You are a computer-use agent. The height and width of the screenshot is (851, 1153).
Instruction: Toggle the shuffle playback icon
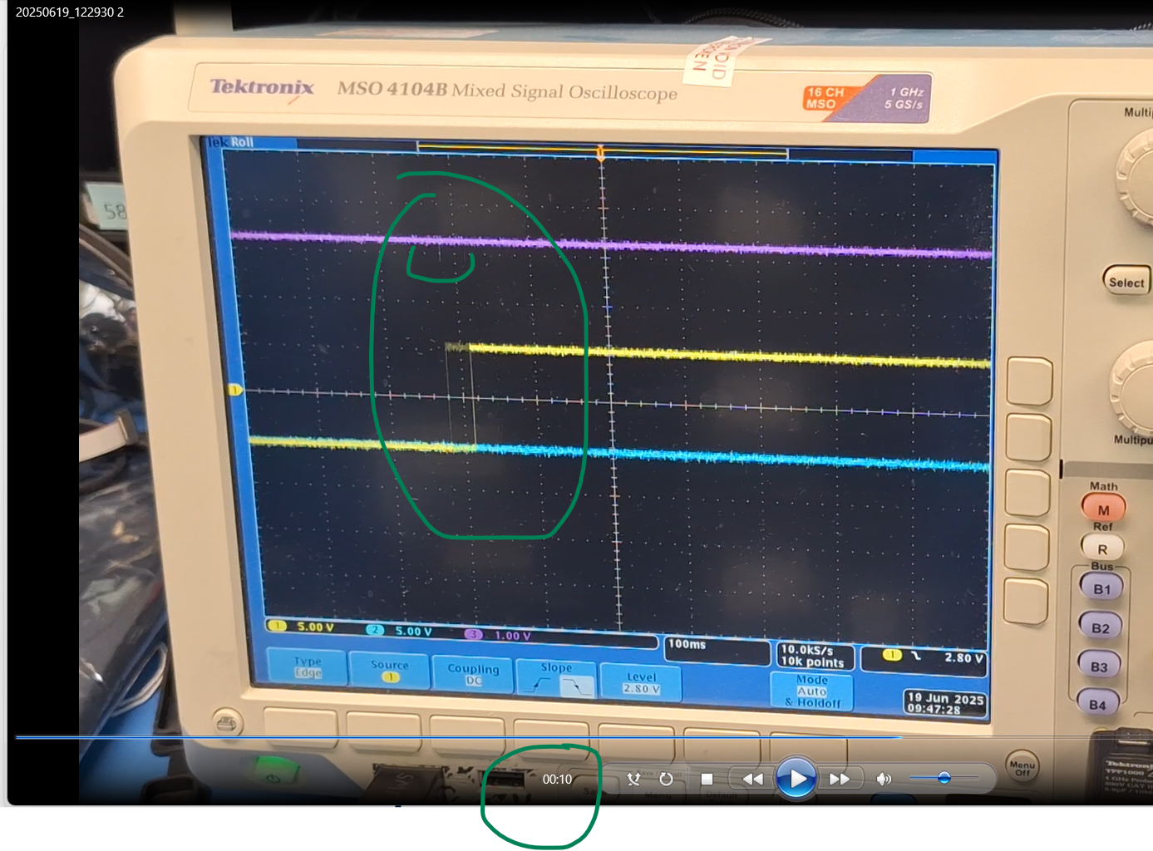[x=633, y=779]
